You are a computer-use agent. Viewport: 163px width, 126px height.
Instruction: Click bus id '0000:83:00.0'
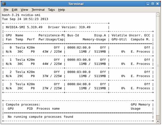[x=79, y=72]
